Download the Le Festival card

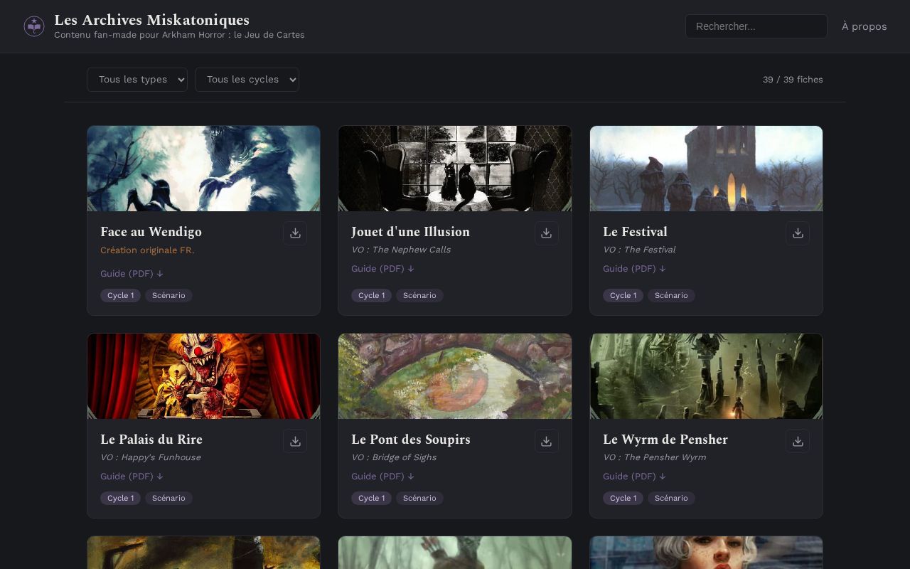point(798,233)
